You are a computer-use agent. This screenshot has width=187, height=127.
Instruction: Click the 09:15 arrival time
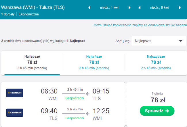[x=101, y=91]
